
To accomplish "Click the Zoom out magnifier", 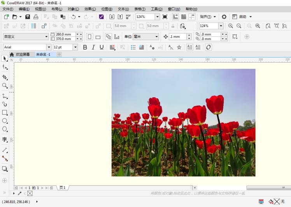I will pyautogui.click(x=239, y=26).
